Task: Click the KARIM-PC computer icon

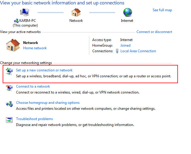Action: point(24,13)
